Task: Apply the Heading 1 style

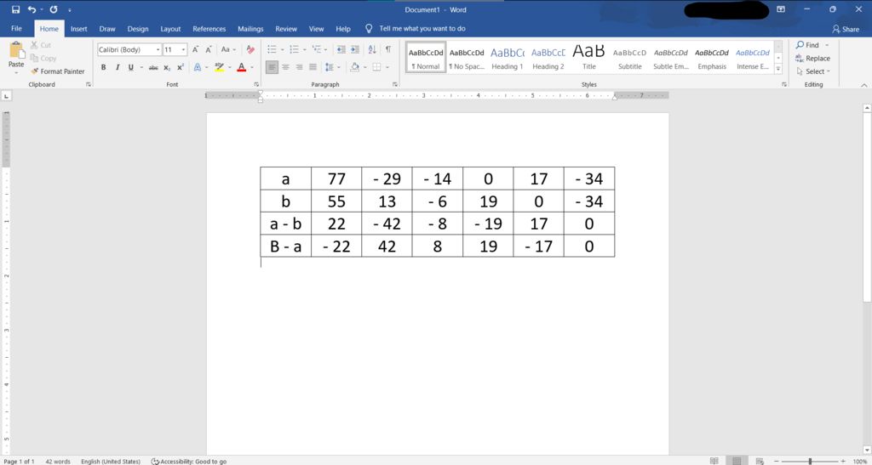Action: 508,57
